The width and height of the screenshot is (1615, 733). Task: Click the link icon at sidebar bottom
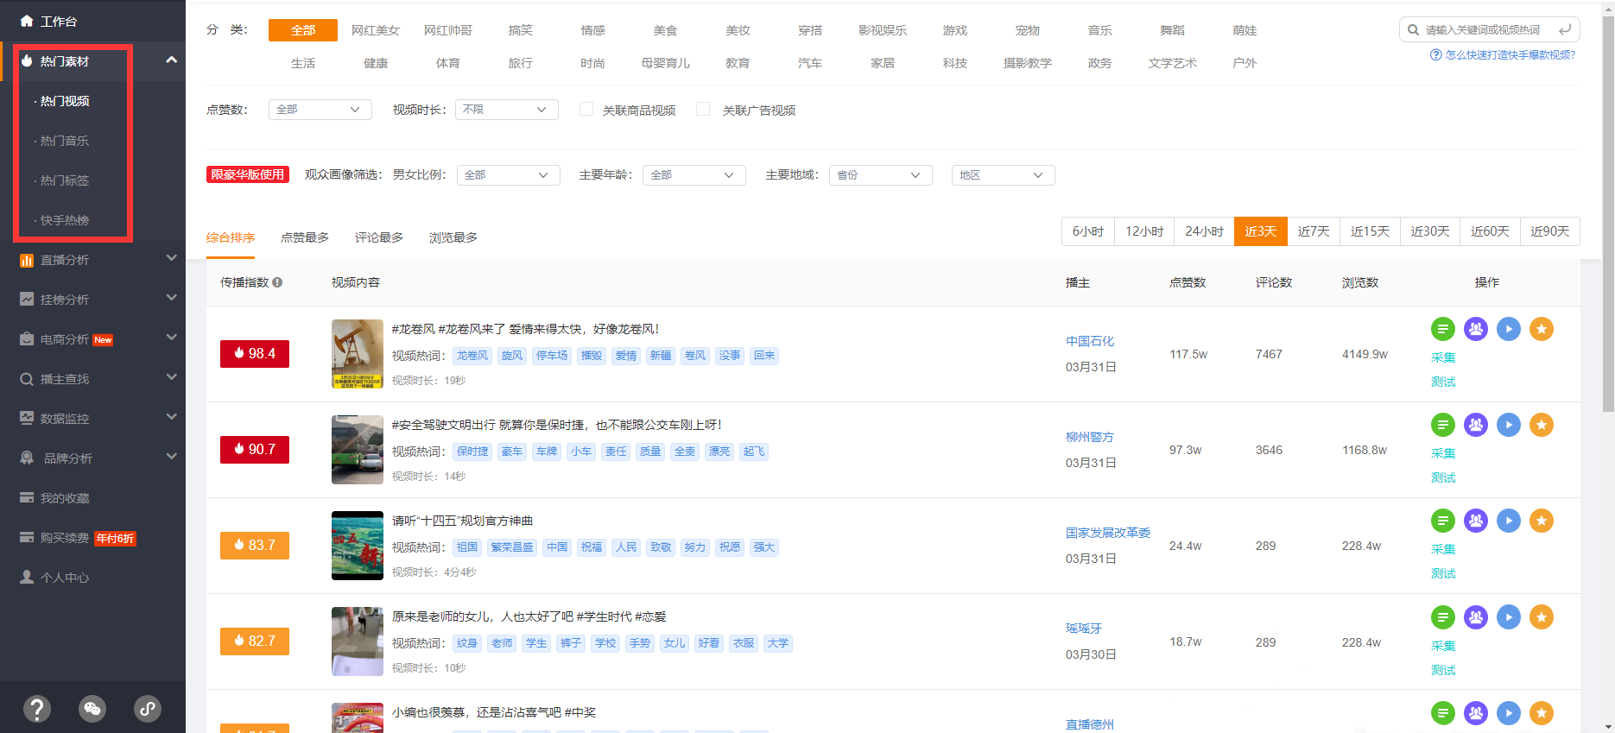[x=148, y=709]
